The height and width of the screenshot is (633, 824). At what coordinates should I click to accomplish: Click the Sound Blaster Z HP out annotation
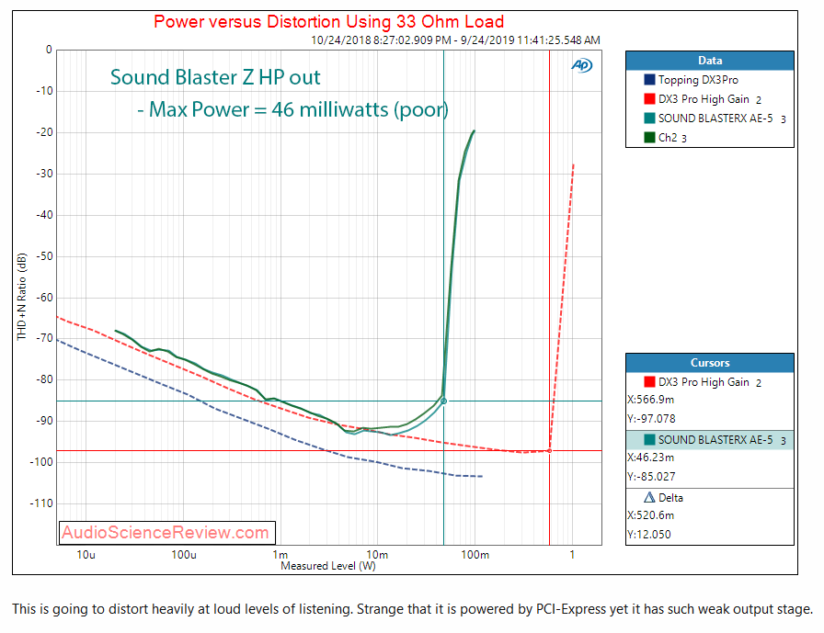tap(215, 77)
